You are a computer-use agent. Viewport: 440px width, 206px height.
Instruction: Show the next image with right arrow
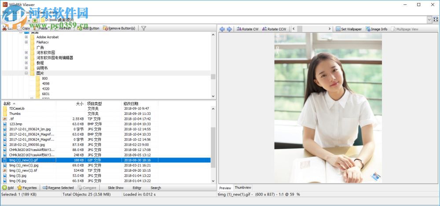(x=229, y=29)
